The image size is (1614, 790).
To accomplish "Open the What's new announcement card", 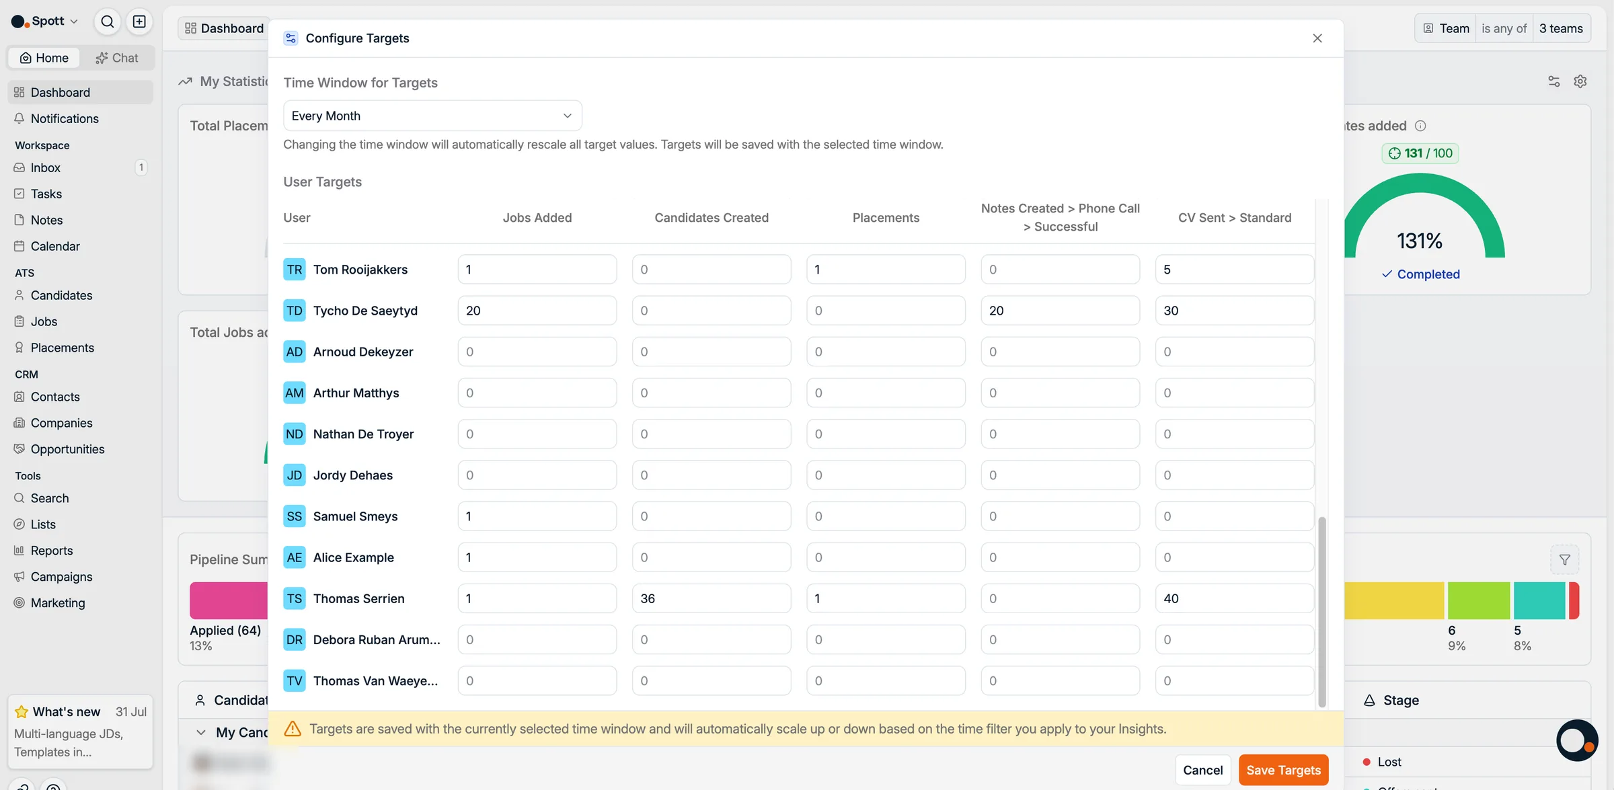I will click(80, 732).
